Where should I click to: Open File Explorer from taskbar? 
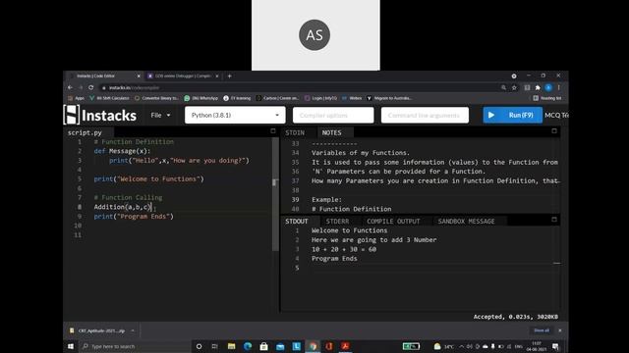click(x=232, y=346)
